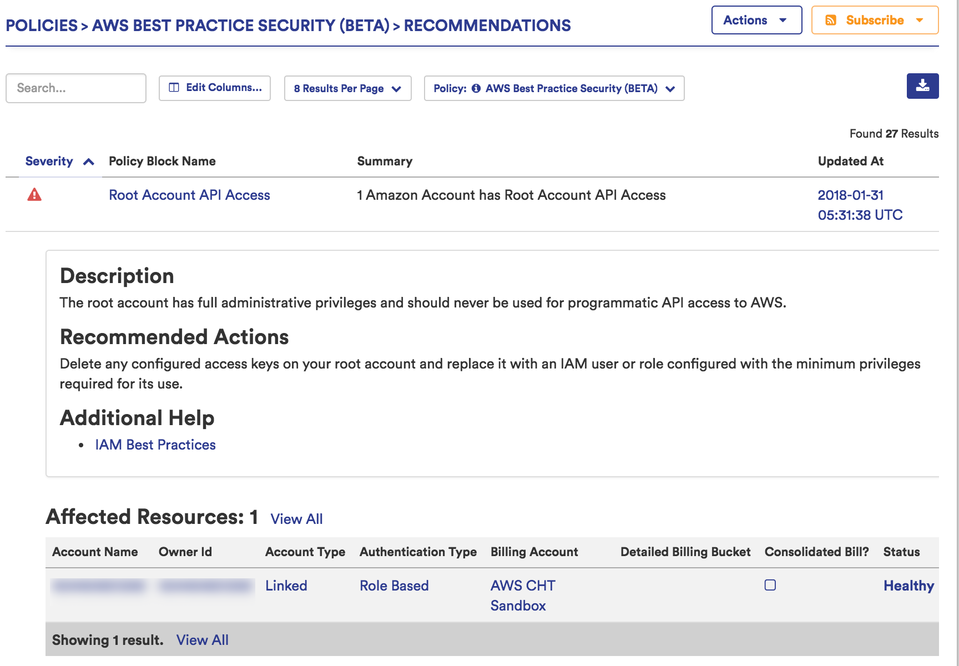Click the RSS feed icon in Subscribe
The image size is (959, 666).
(x=831, y=20)
